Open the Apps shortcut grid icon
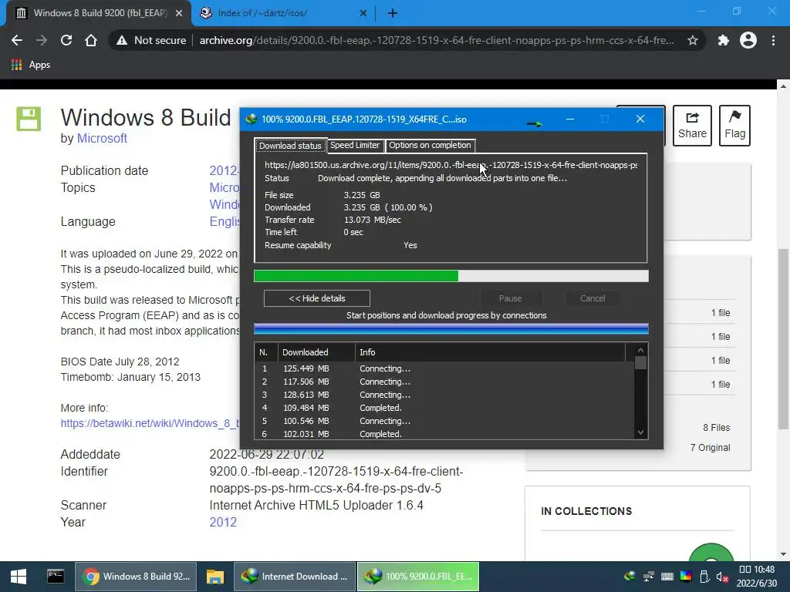The image size is (790, 592). [x=17, y=65]
